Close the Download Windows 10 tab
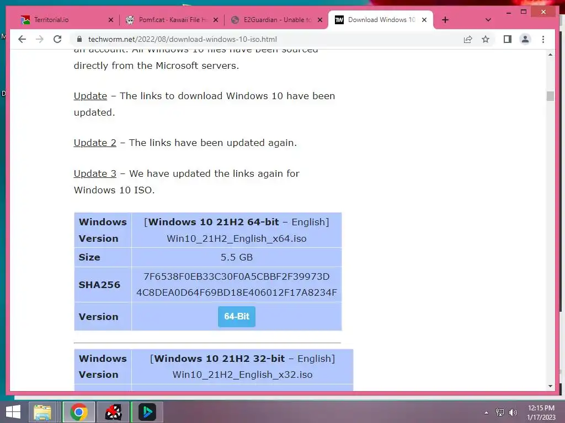The image size is (565, 423). click(424, 20)
